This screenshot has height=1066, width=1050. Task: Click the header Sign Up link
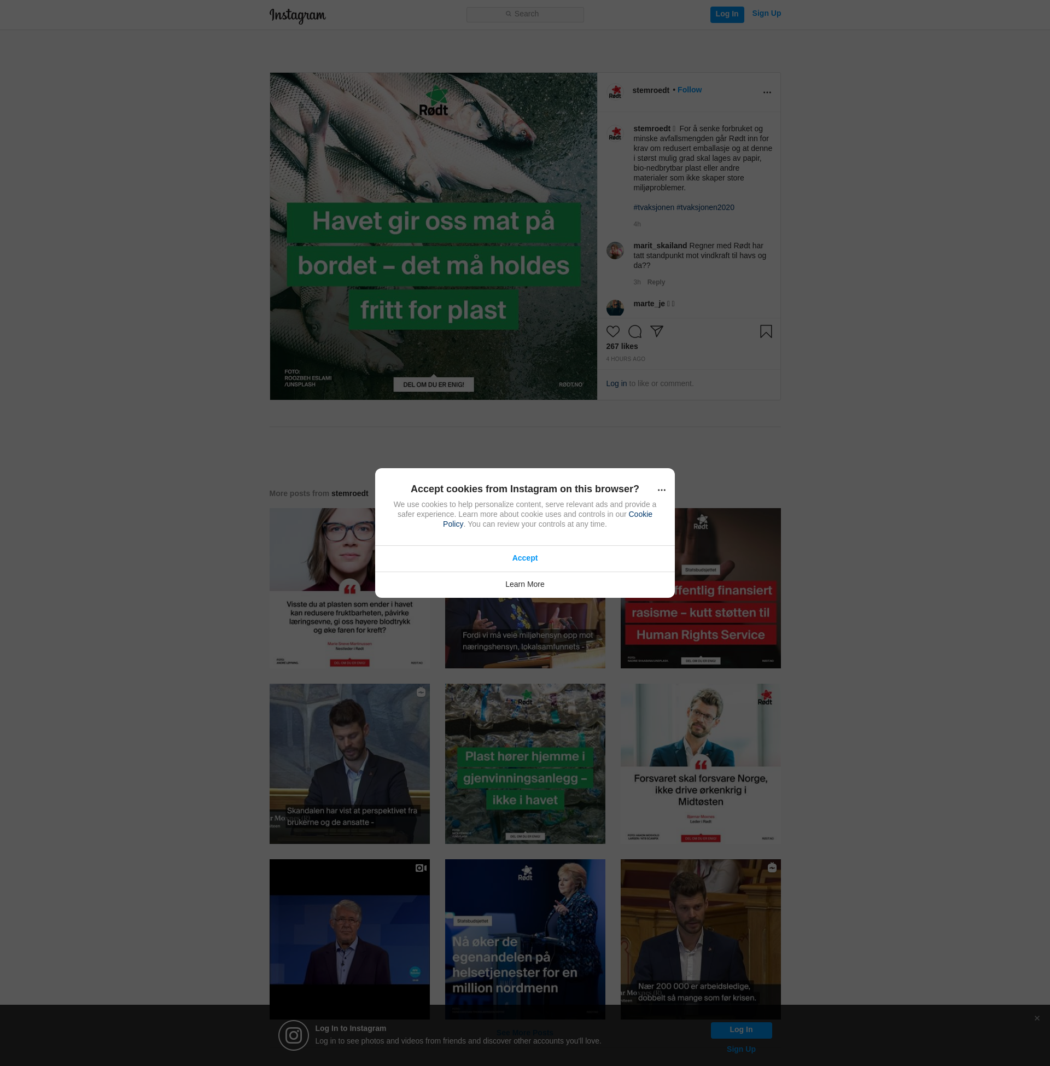[x=766, y=13]
